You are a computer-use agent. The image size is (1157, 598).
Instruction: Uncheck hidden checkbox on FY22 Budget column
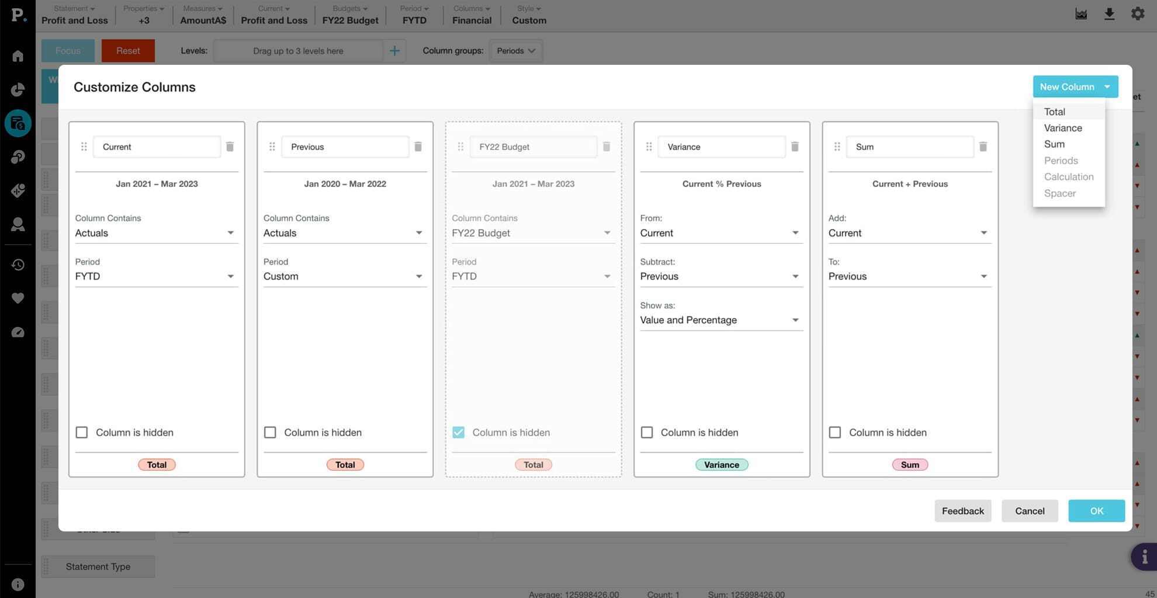click(x=458, y=432)
